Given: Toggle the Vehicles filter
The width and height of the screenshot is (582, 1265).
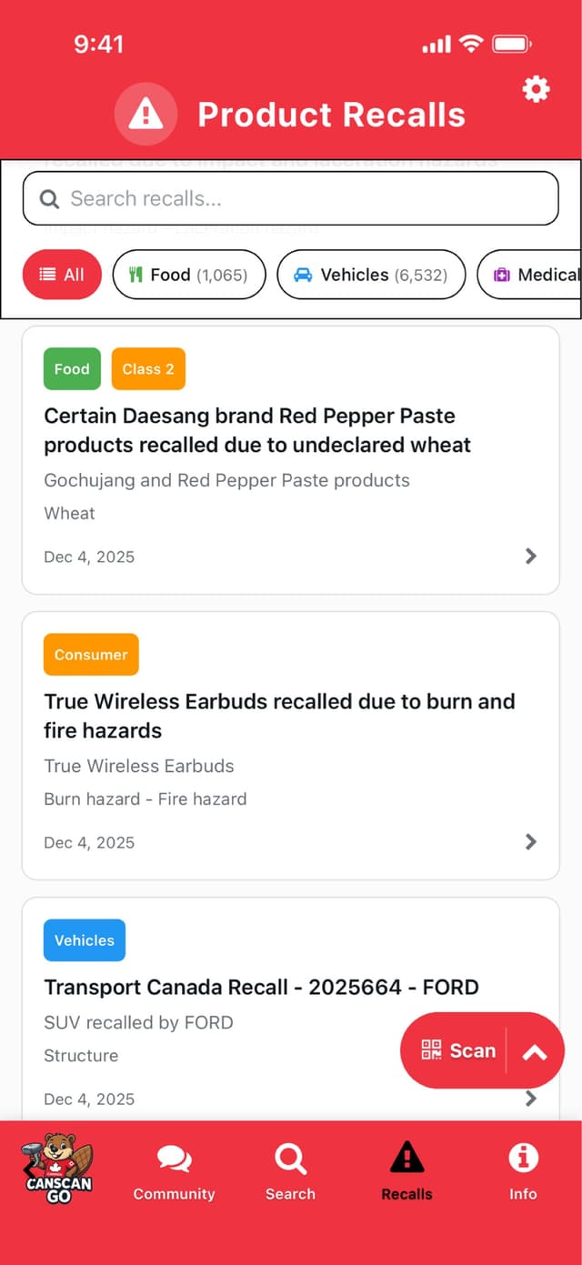Looking at the screenshot, I should pos(371,274).
